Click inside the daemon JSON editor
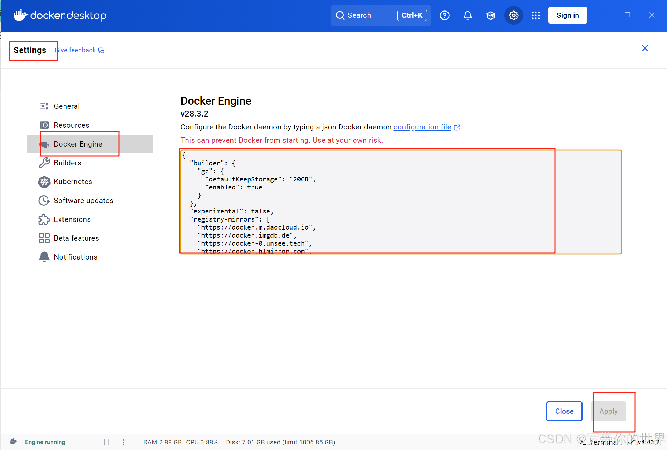Screen dimensions: 667x450 click(x=401, y=202)
